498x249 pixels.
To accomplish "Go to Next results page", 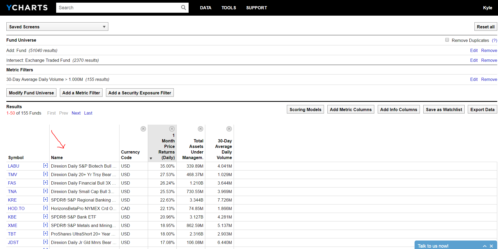I will (76, 113).
